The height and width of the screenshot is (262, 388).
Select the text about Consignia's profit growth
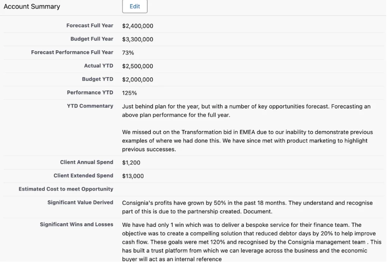247,207
